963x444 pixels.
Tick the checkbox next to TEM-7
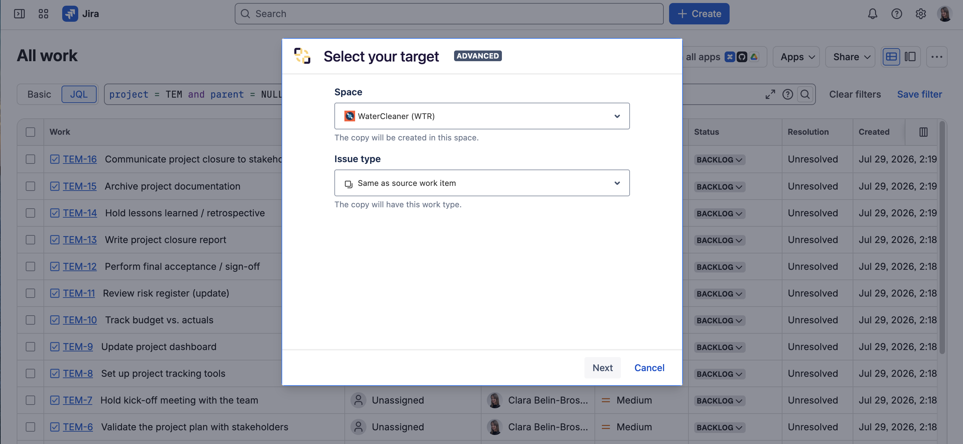[x=30, y=400]
